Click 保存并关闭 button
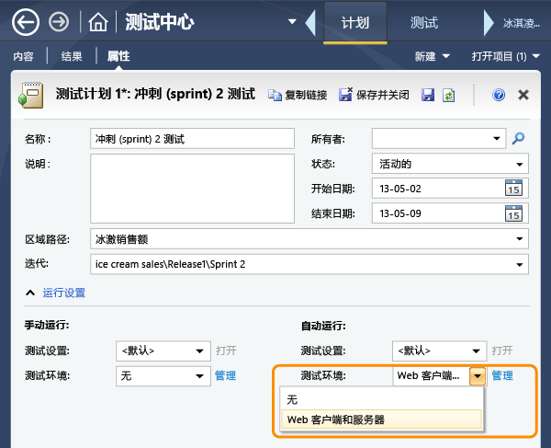 click(374, 95)
